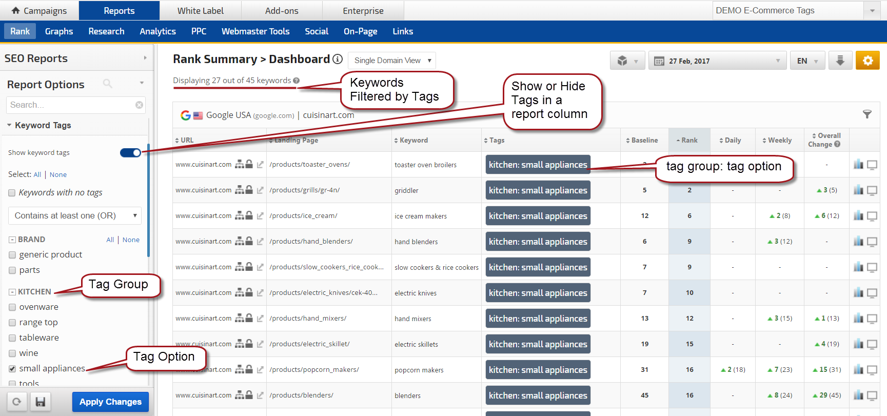Click the orange settings gear button

[x=868, y=61]
